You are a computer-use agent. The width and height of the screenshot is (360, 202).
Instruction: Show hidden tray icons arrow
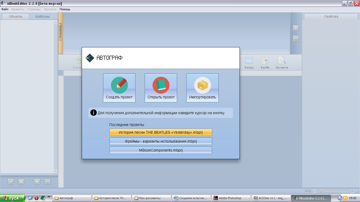tap(340, 198)
